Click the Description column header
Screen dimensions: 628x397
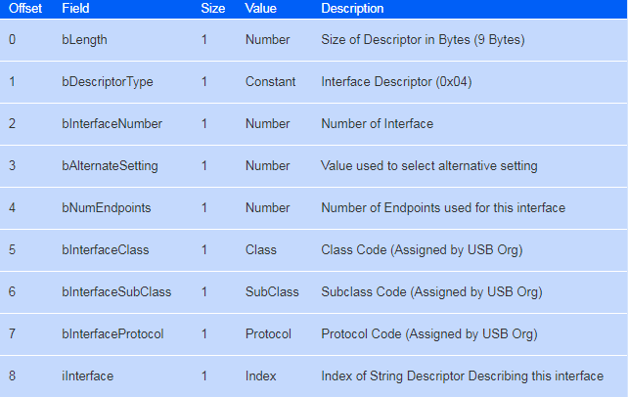pos(352,9)
